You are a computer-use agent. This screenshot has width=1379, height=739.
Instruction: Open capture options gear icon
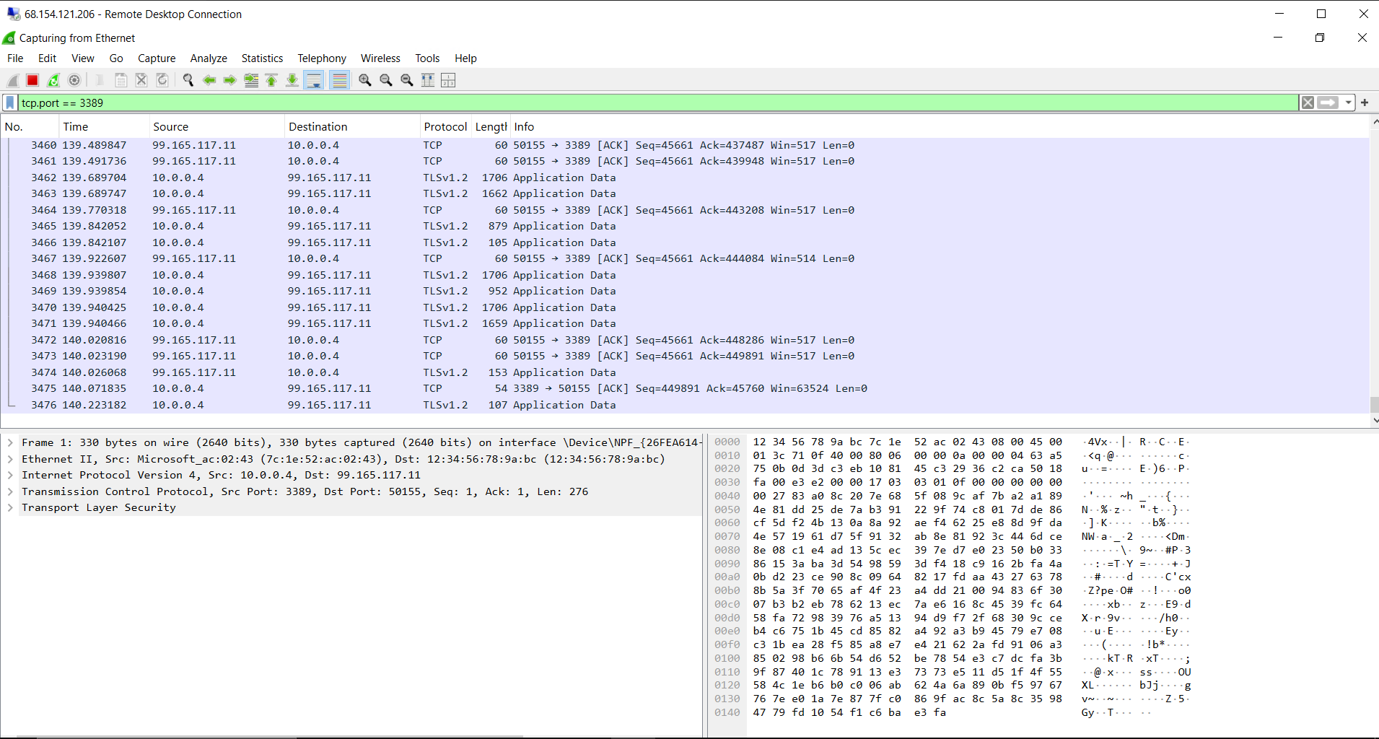point(74,80)
